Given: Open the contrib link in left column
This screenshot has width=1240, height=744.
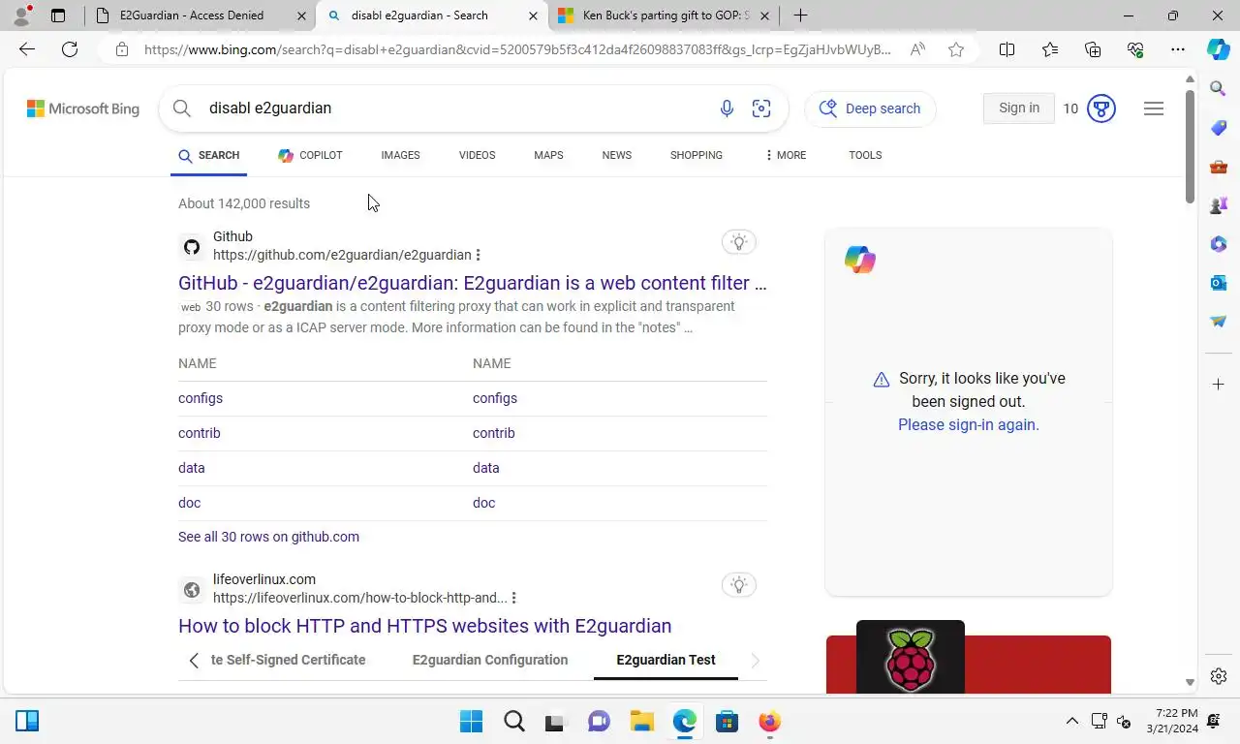Looking at the screenshot, I should click(200, 433).
